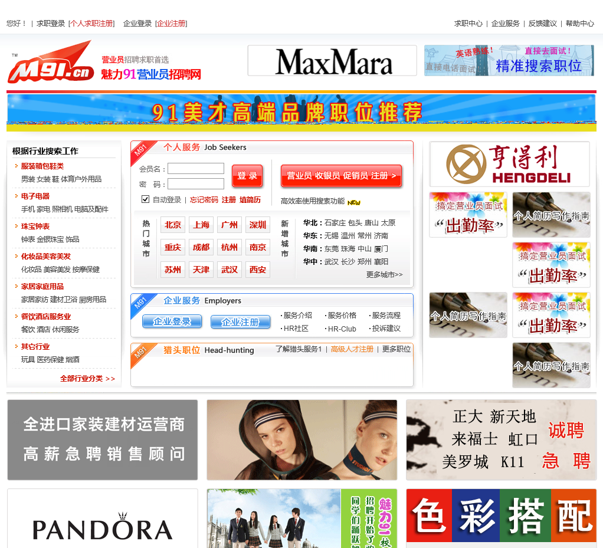Open the 电子电器 industry category
The height and width of the screenshot is (548, 603).
(35, 196)
